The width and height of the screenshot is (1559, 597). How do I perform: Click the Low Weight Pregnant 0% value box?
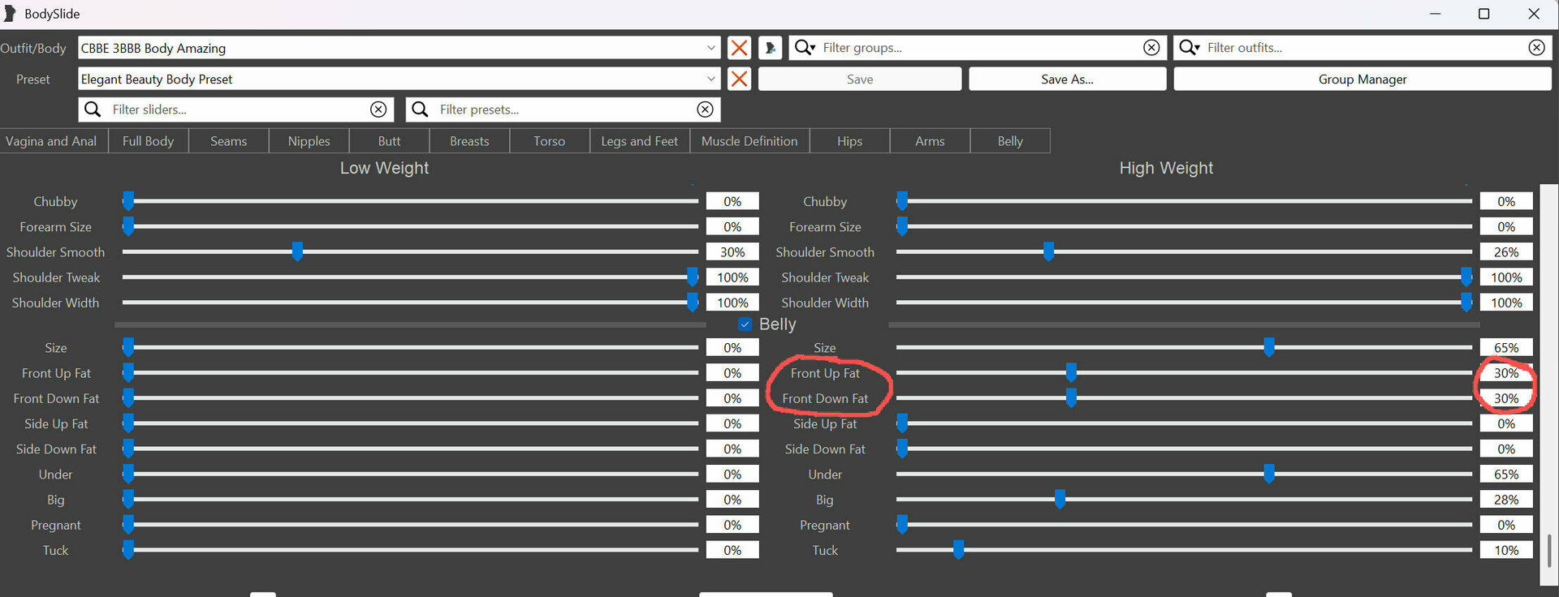tap(732, 525)
